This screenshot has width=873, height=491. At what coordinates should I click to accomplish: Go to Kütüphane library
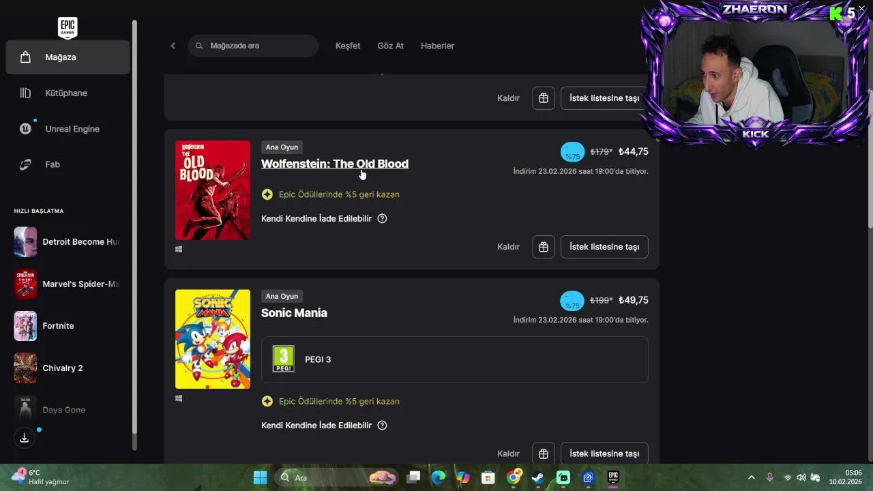(68, 93)
